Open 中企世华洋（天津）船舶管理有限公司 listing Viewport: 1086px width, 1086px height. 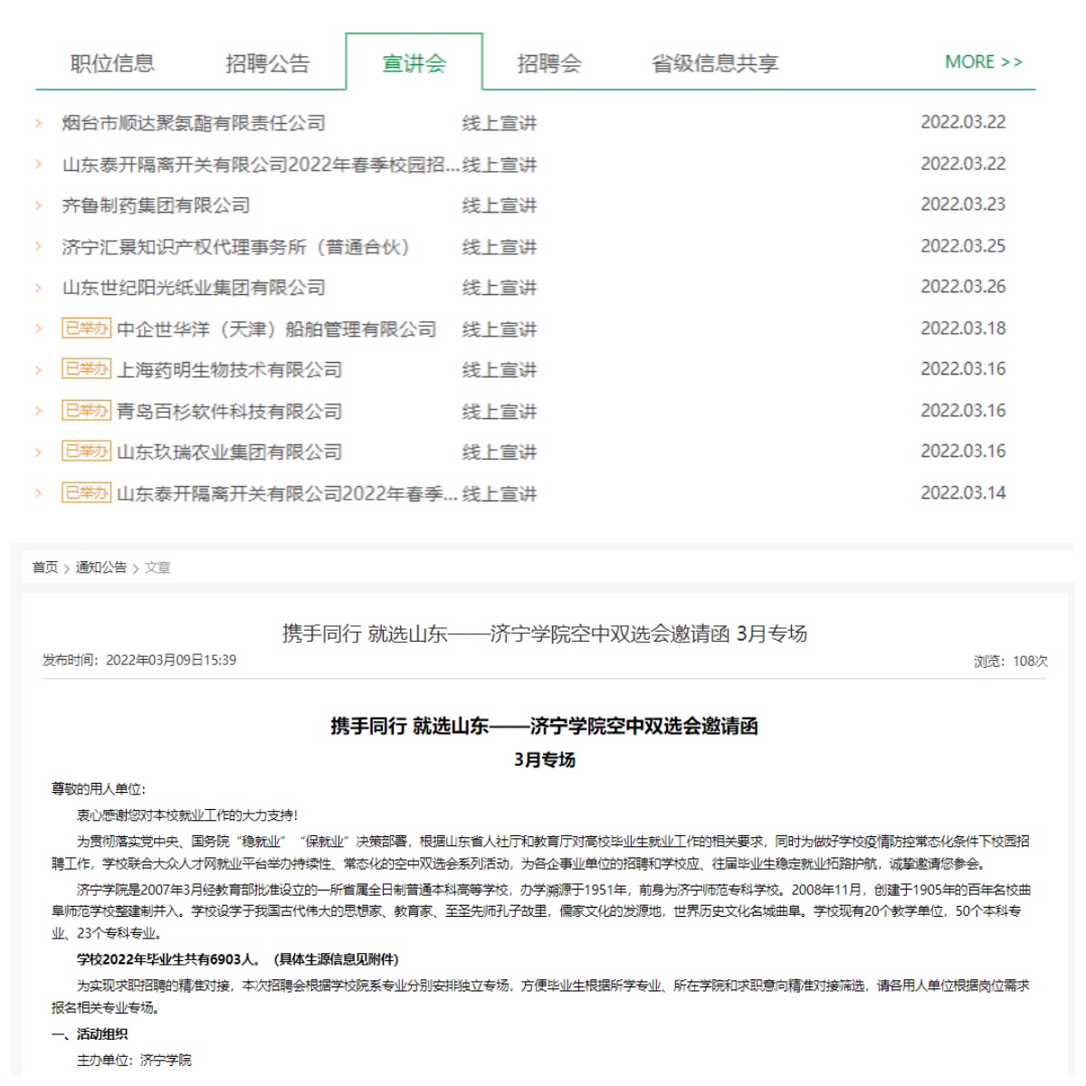coord(277,329)
